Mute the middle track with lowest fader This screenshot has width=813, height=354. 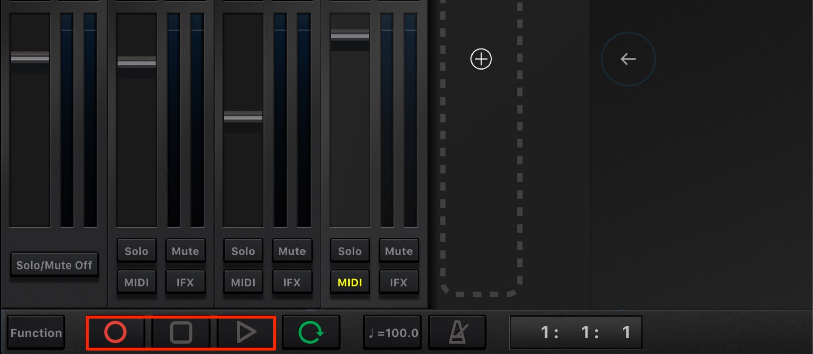tap(292, 251)
